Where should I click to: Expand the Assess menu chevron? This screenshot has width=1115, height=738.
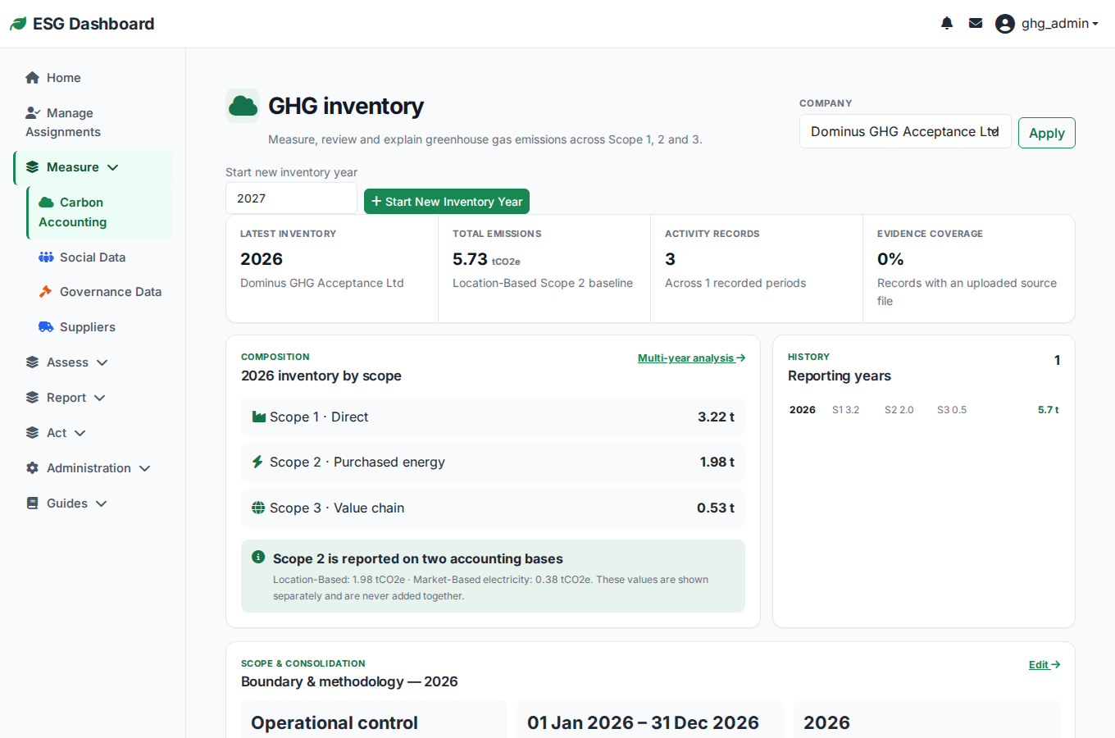[102, 362]
